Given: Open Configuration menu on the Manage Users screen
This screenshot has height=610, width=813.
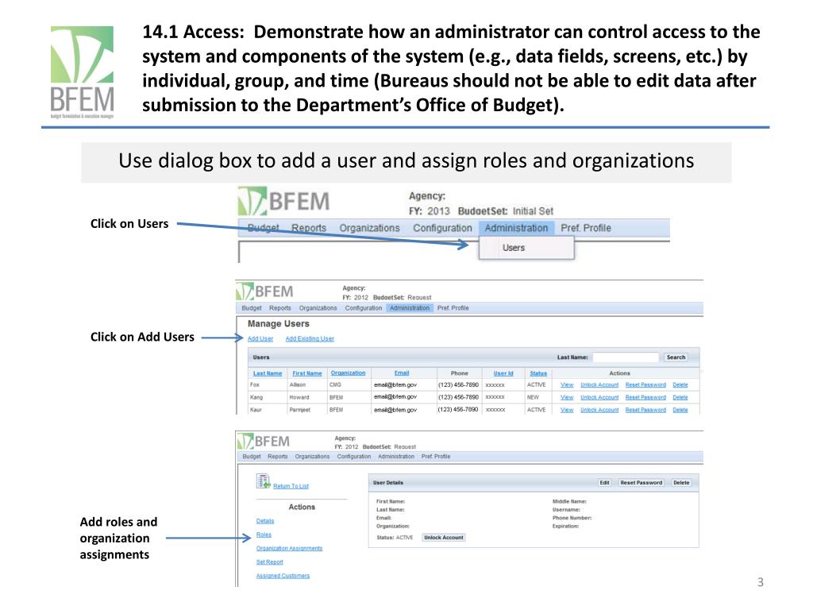Looking at the screenshot, I should click(364, 308).
